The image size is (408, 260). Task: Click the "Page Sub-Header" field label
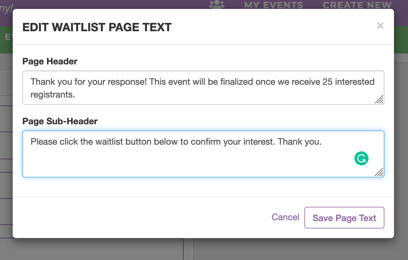click(x=60, y=121)
